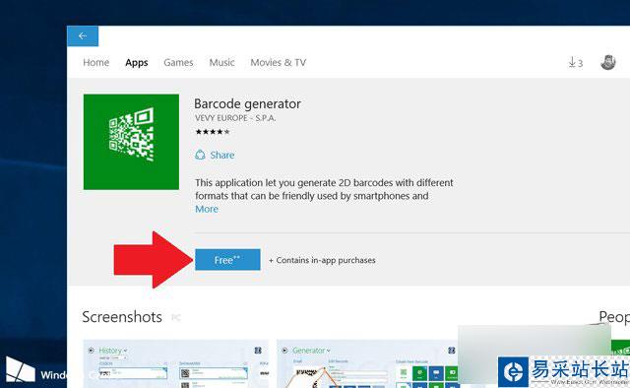
Task: View the downloads queue indicator
Action: (575, 62)
